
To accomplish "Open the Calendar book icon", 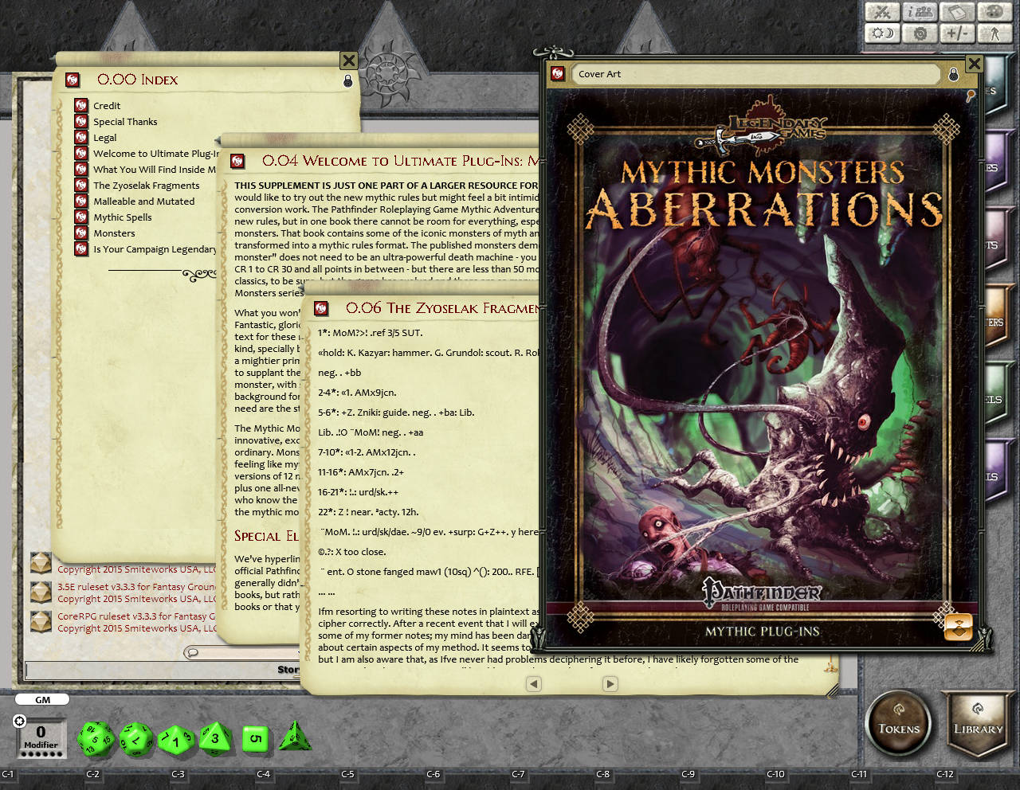I will [956, 13].
